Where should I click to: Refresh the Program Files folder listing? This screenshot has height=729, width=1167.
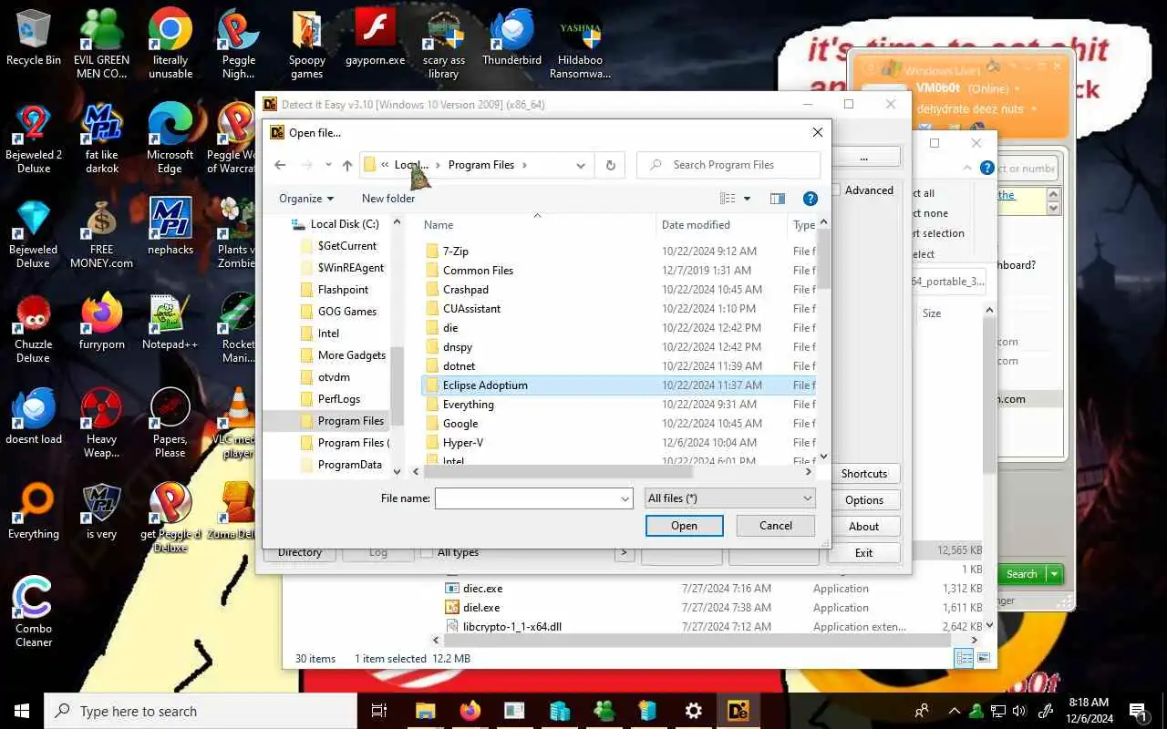611,165
